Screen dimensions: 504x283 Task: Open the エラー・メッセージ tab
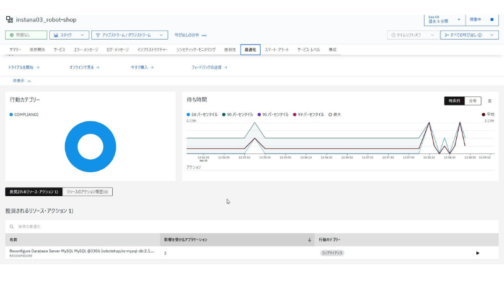click(x=86, y=50)
